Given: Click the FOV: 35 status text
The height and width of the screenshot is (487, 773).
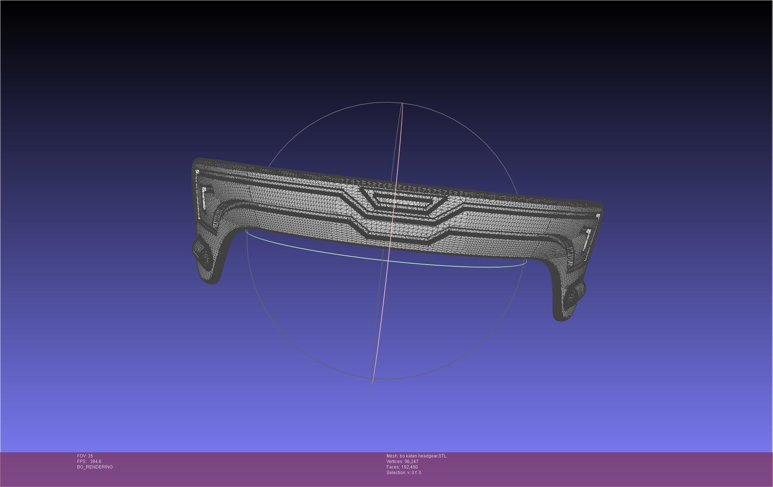Looking at the screenshot, I should tap(85, 456).
